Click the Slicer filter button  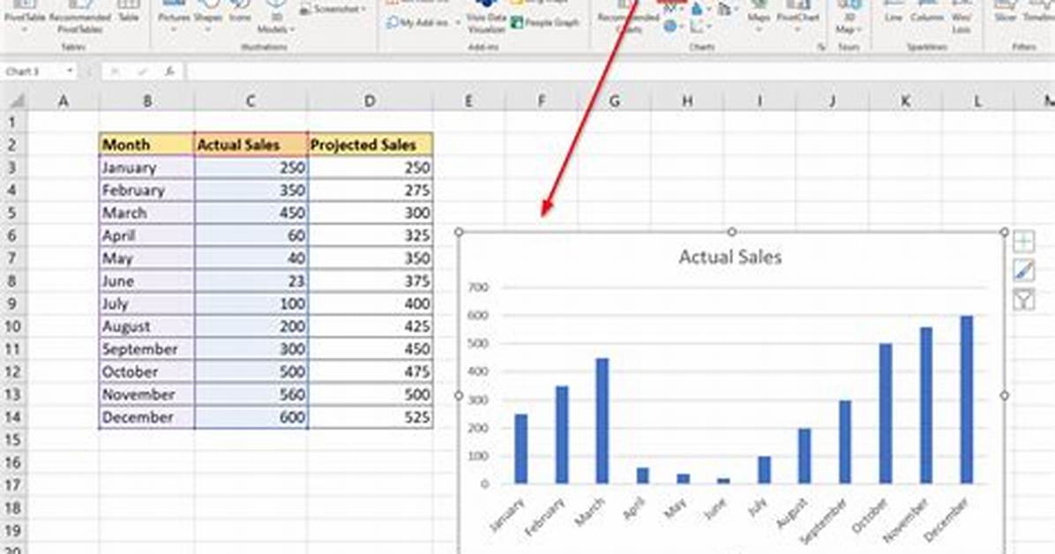[1006, 12]
